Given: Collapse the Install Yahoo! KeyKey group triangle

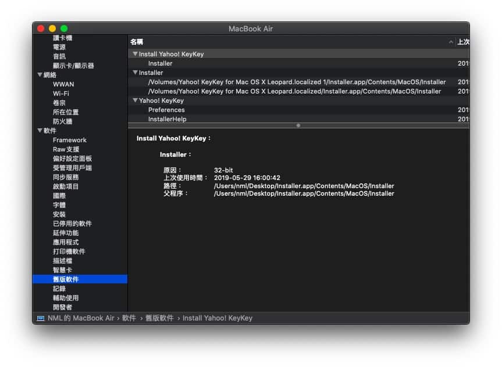Looking at the screenshot, I should 135,54.
